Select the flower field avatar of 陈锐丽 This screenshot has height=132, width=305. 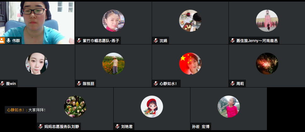(x=113, y=64)
